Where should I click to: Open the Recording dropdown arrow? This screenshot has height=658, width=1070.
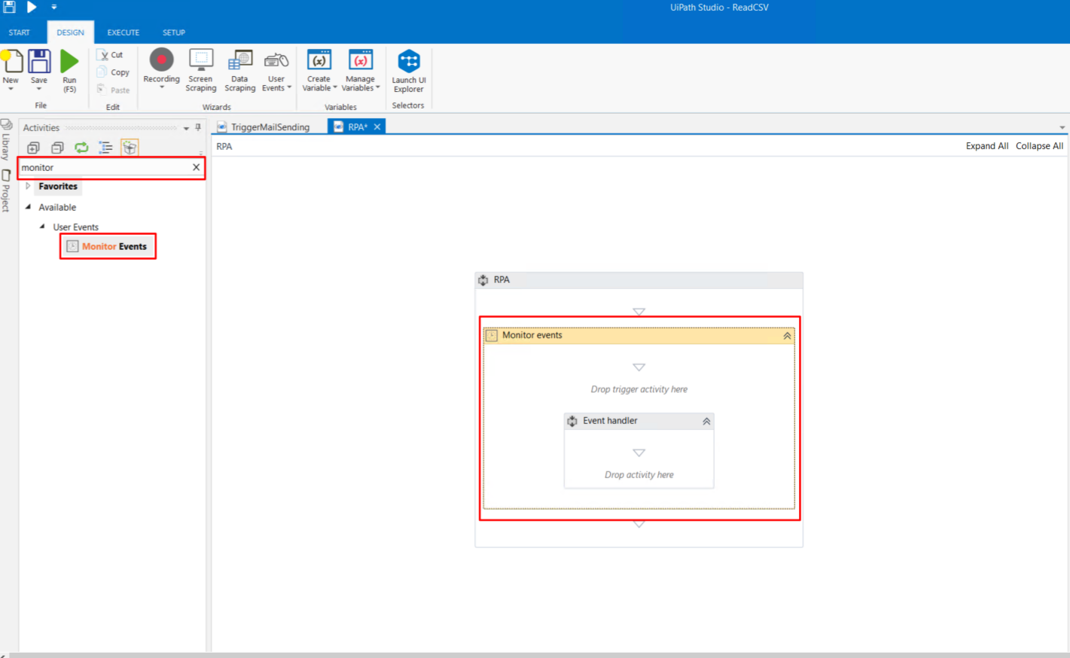coord(161,87)
